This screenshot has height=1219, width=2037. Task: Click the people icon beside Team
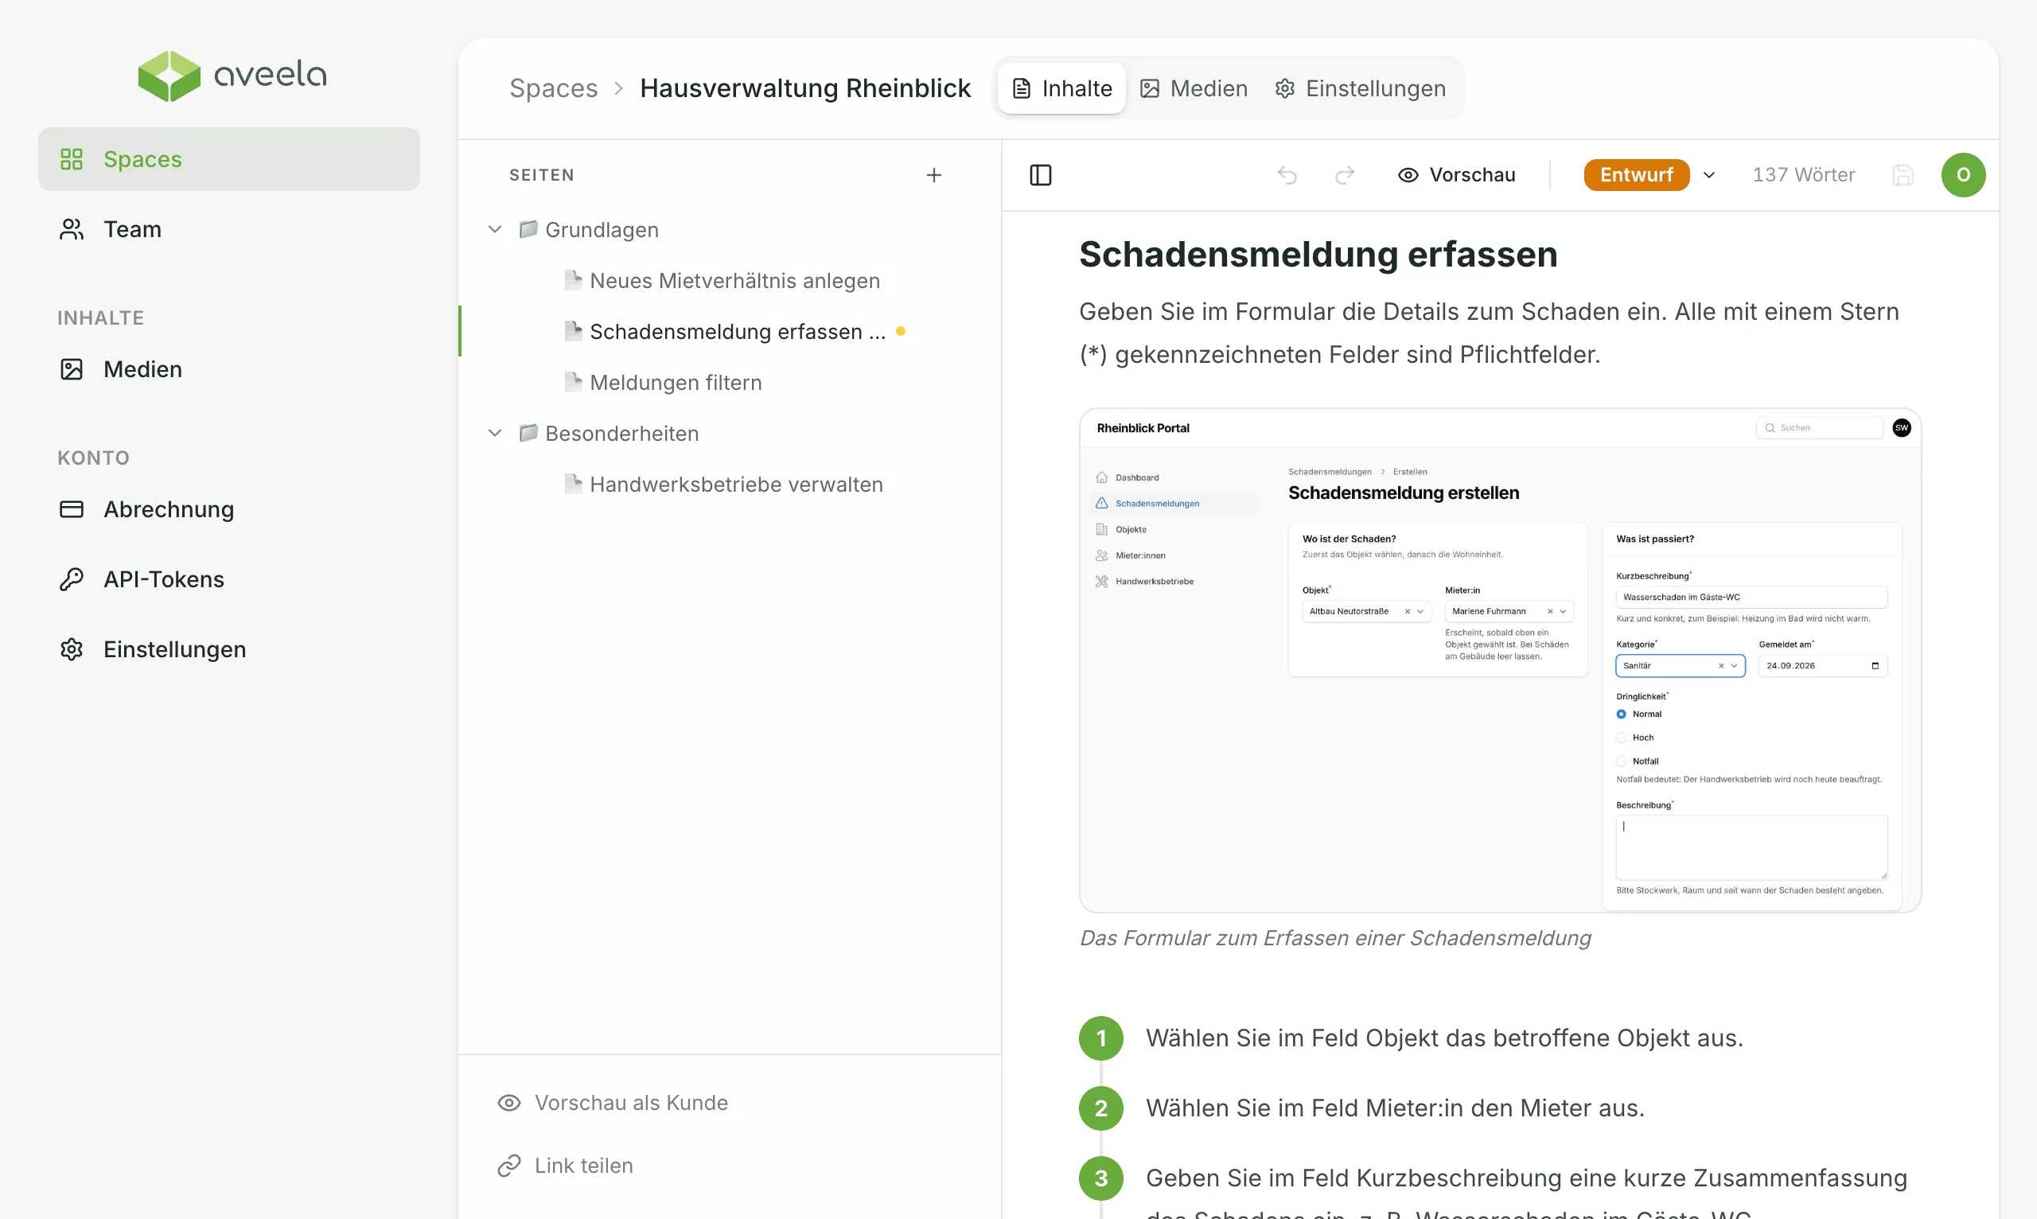[72, 229]
